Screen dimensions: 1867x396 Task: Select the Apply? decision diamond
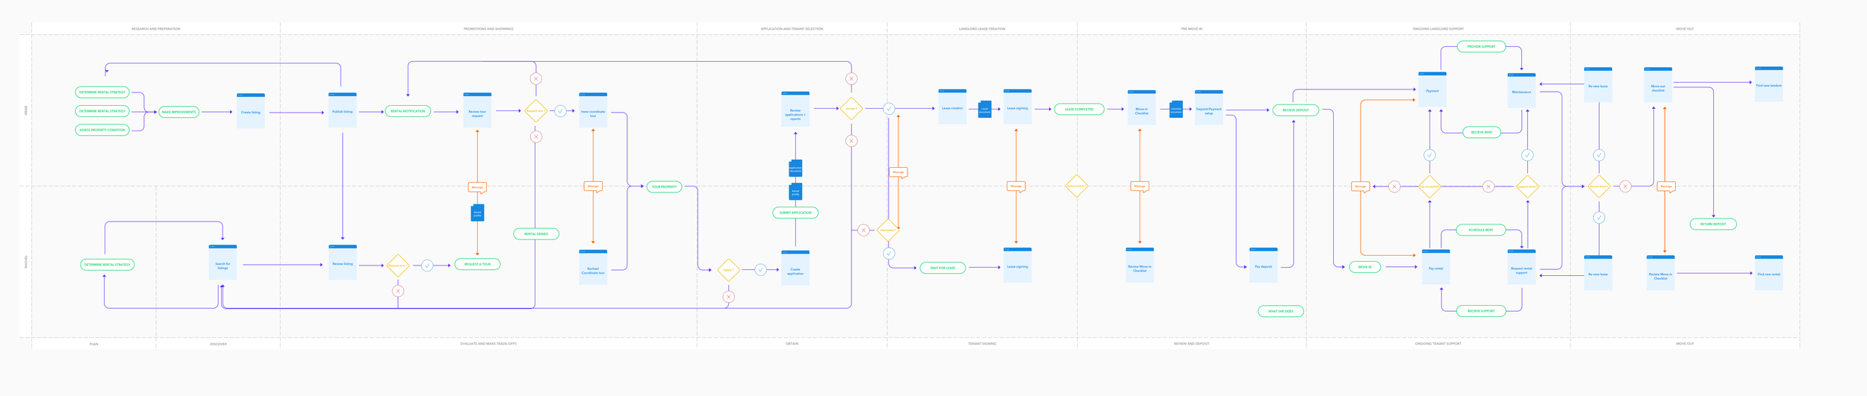coord(728,270)
